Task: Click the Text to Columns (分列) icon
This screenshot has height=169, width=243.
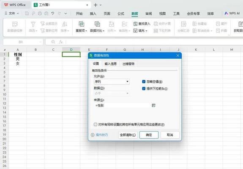Action: pyautogui.click(x=112, y=24)
